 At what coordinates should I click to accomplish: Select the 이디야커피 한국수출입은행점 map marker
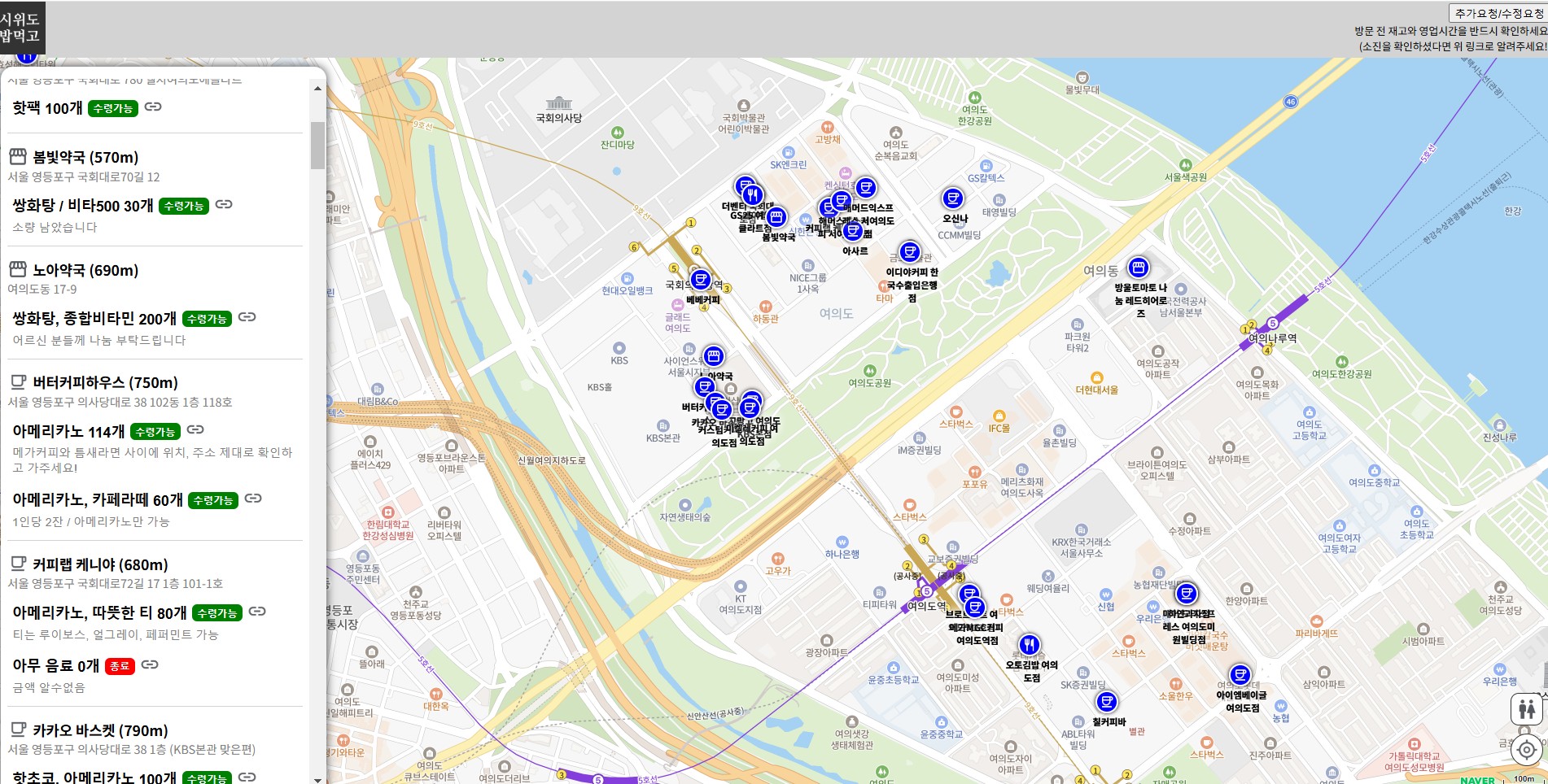[x=910, y=252]
